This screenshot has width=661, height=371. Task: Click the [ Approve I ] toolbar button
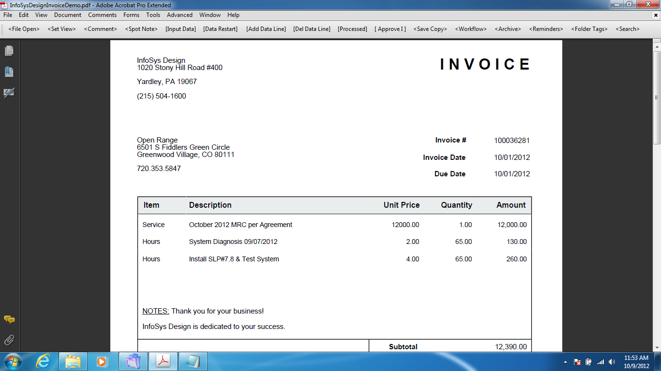pos(391,29)
